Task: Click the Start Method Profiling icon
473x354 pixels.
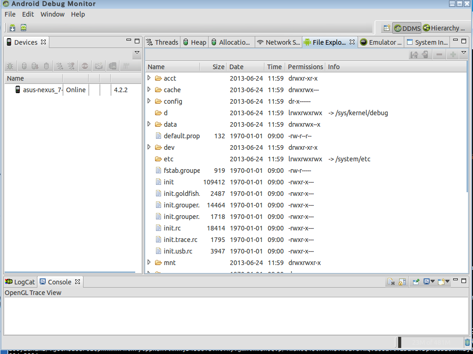Action: (x=71, y=66)
